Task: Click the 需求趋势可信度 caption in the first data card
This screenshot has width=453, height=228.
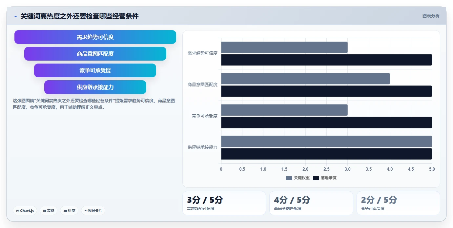Action: (x=201, y=208)
